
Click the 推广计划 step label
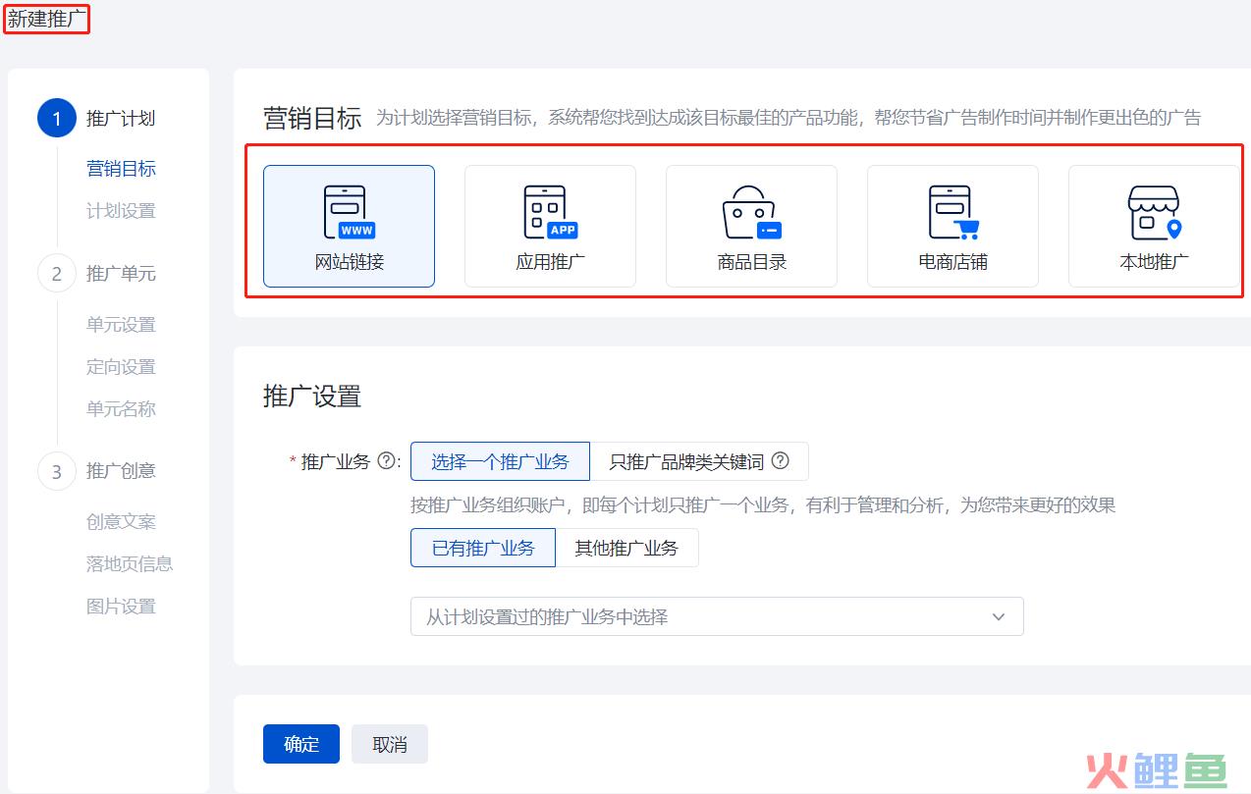pos(121,119)
